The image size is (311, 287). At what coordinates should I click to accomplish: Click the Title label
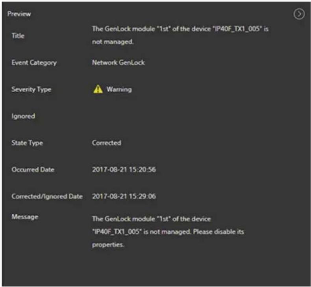click(18, 36)
